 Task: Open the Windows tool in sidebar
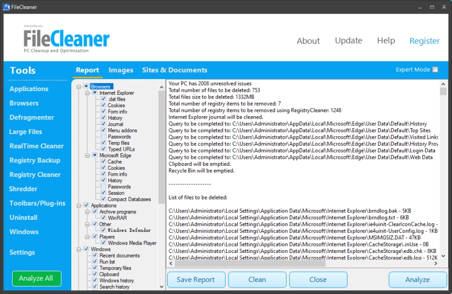(24, 231)
